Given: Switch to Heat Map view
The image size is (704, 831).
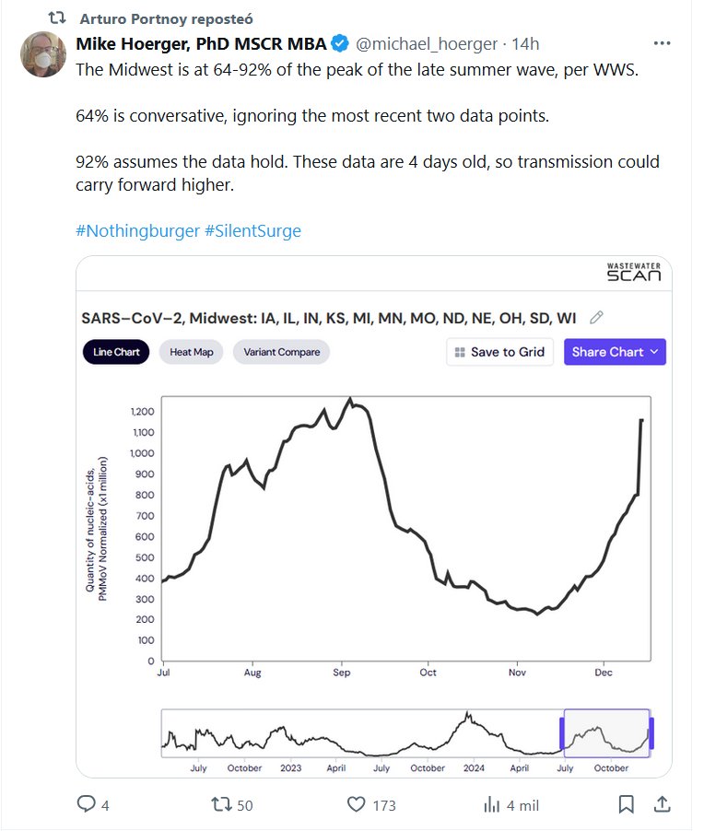Looking at the screenshot, I should click(x=191, y=352).
